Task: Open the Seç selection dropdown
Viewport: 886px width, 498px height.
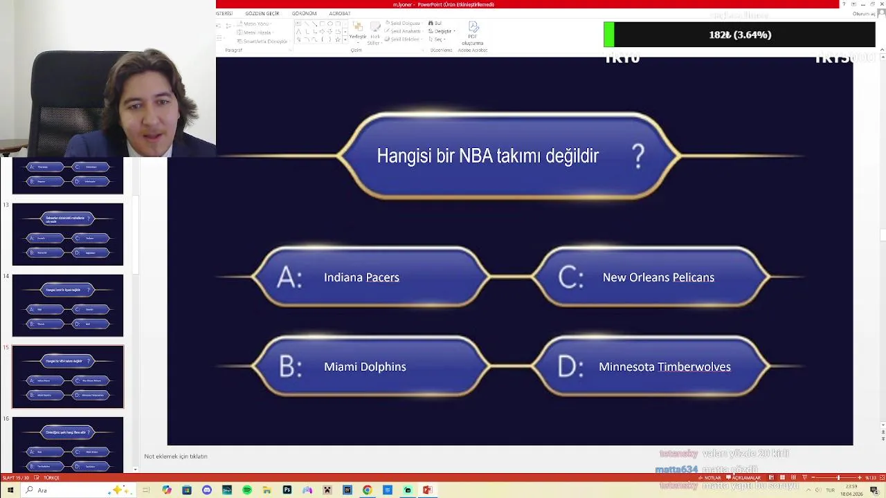Action: [x=436, y=39]
